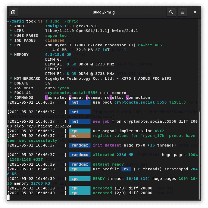Image resolution: width=208 pixels, height=208 pixels.
Task: Click the "connection" command word
Action: 138,98
